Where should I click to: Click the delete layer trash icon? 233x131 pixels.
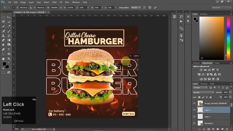coord(227,129)
